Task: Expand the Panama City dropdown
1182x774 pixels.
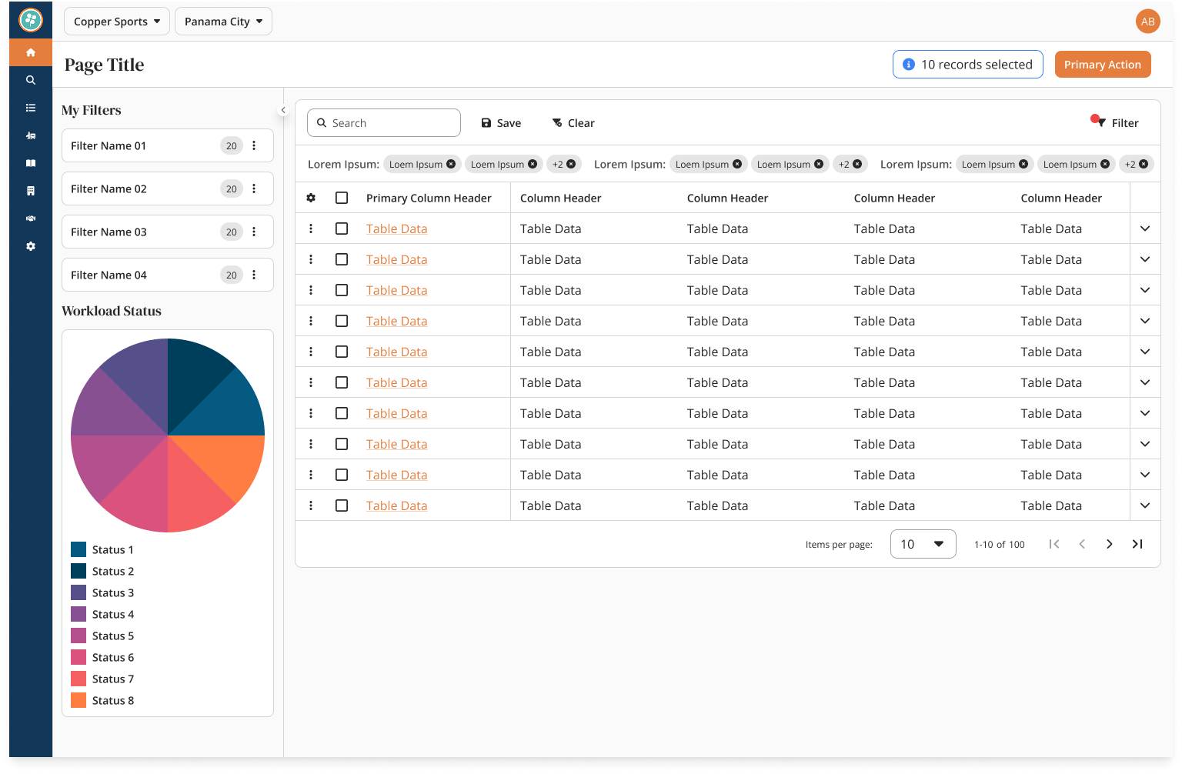Action: pyautogui.click(x=223, y=22)
